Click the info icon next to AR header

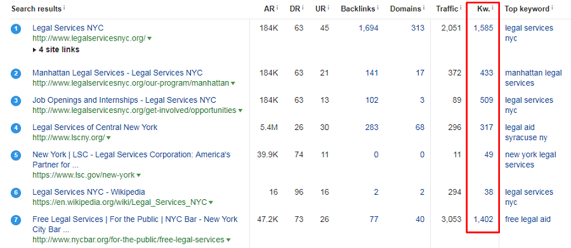coord(277,7)
